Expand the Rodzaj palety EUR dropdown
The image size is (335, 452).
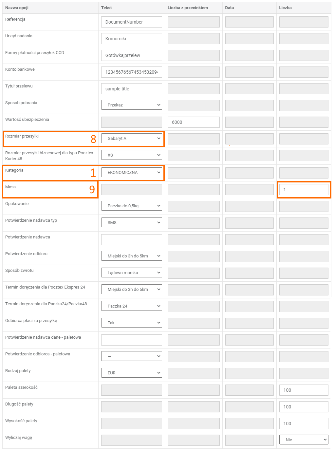131,373
